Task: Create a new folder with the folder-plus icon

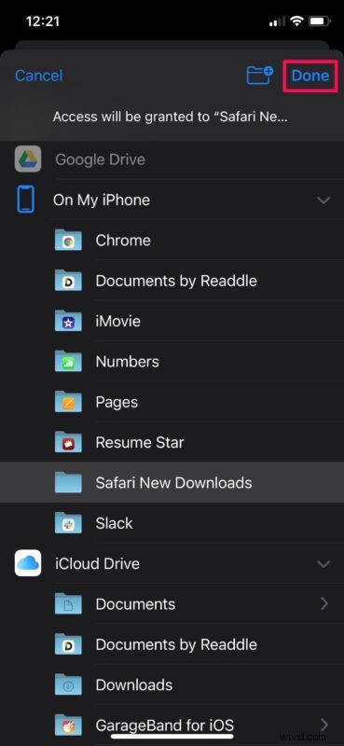Action: (260, 76)
